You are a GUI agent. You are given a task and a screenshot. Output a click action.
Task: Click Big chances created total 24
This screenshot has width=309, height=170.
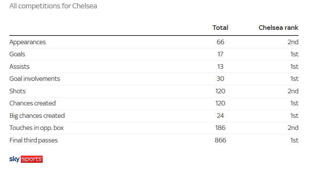pyautogui.click(x=220, y=116)
